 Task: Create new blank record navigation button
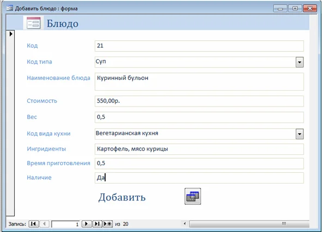(x=108, y=224)
